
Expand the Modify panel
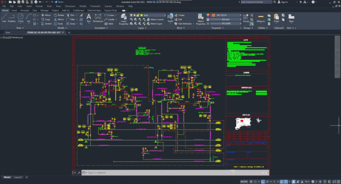(x=62, y=28)
